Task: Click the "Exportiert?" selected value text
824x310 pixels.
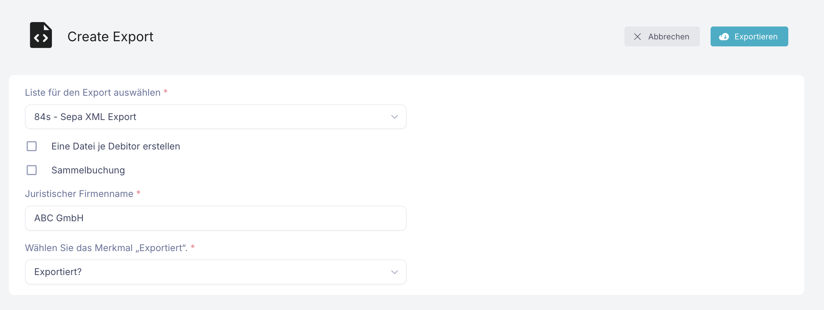Action: point(58,272)
